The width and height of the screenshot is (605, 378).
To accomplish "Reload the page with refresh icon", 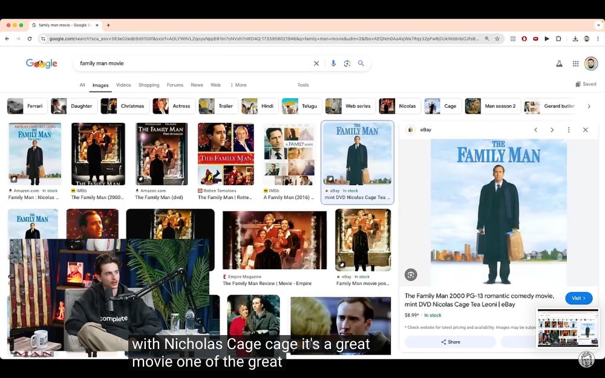I will pyautogui.click(x=29, y=39).
